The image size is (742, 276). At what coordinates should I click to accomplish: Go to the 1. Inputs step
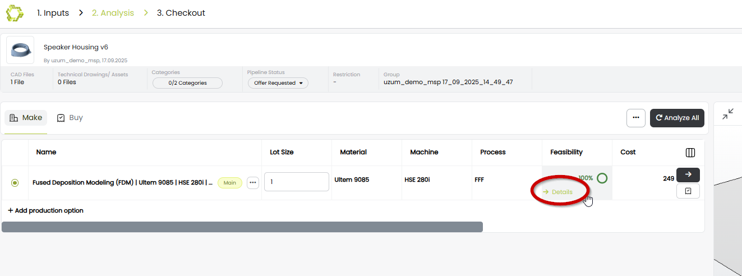pyautogui.click(x=53, y=13)
